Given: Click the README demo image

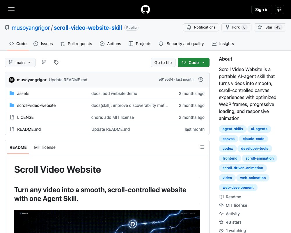Looking at the screenshot, I should tap(107, 221).
